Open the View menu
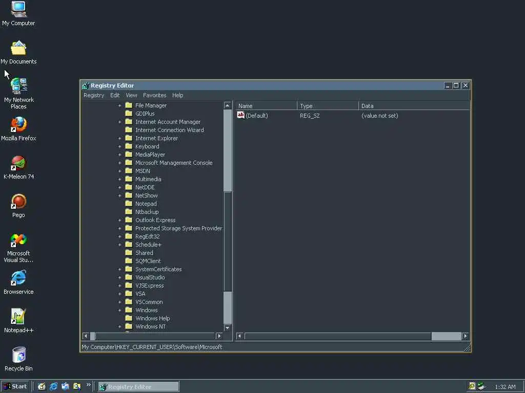This screenshot has height=393, width=525. tap(131, 95)
